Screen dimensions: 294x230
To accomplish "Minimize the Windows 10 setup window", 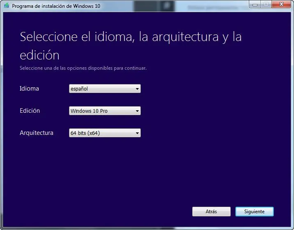I will [255, 4].
